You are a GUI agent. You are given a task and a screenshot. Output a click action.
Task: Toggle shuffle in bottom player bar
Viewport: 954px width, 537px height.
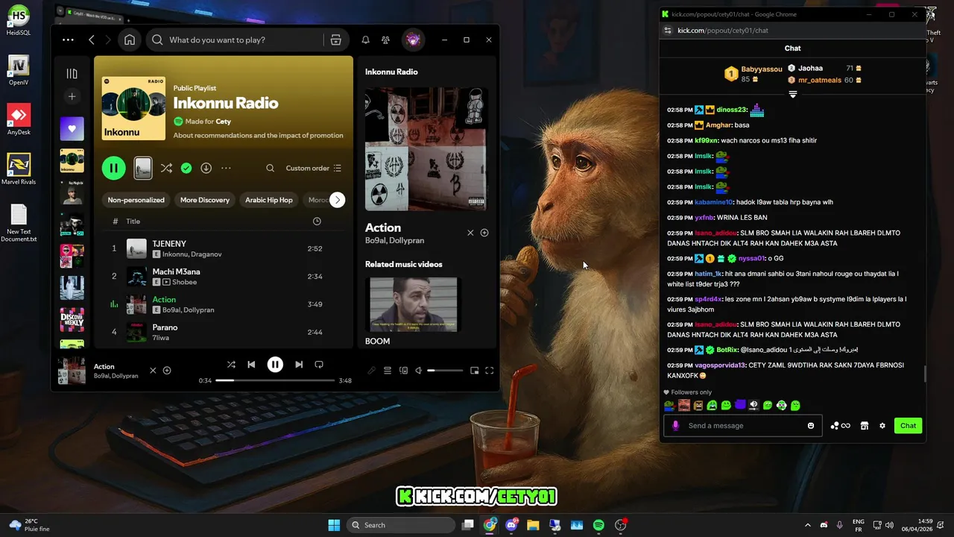coord(231,365)
